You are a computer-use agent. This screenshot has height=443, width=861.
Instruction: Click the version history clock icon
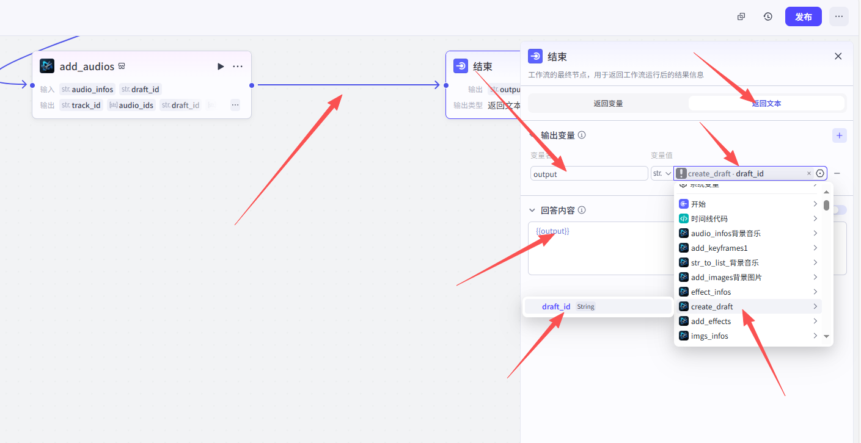click(x=768, y=16)
